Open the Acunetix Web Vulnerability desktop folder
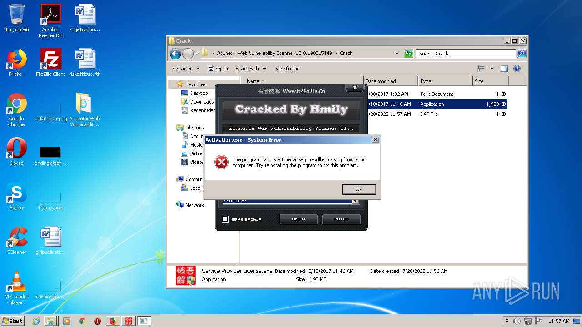 click(x=85, y=110)
